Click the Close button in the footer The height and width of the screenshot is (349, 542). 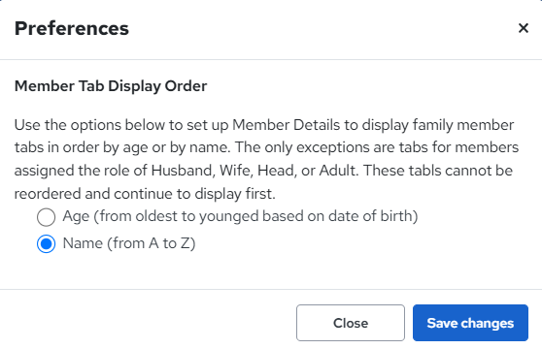351,323
